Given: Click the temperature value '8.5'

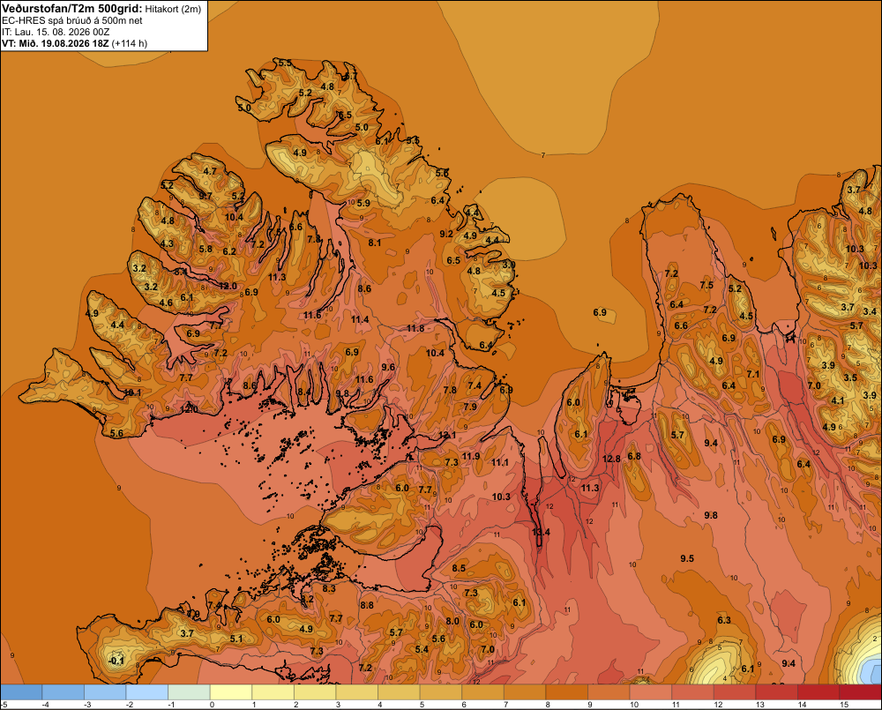Looking at the screenshot, I should coord(459,568).
